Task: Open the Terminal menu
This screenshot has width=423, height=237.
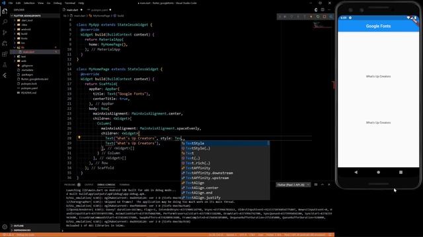Action: click(x=70, y=3)
